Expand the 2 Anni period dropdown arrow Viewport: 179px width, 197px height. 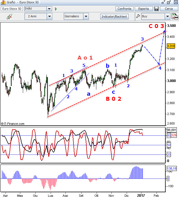(x=50, y=16)
